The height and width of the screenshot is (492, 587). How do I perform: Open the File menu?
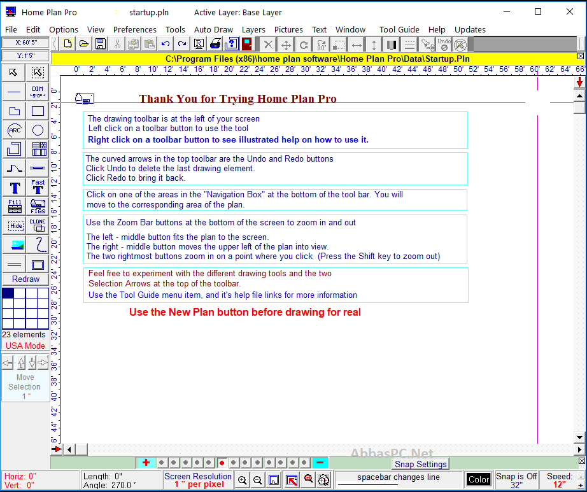click(11, 29)
